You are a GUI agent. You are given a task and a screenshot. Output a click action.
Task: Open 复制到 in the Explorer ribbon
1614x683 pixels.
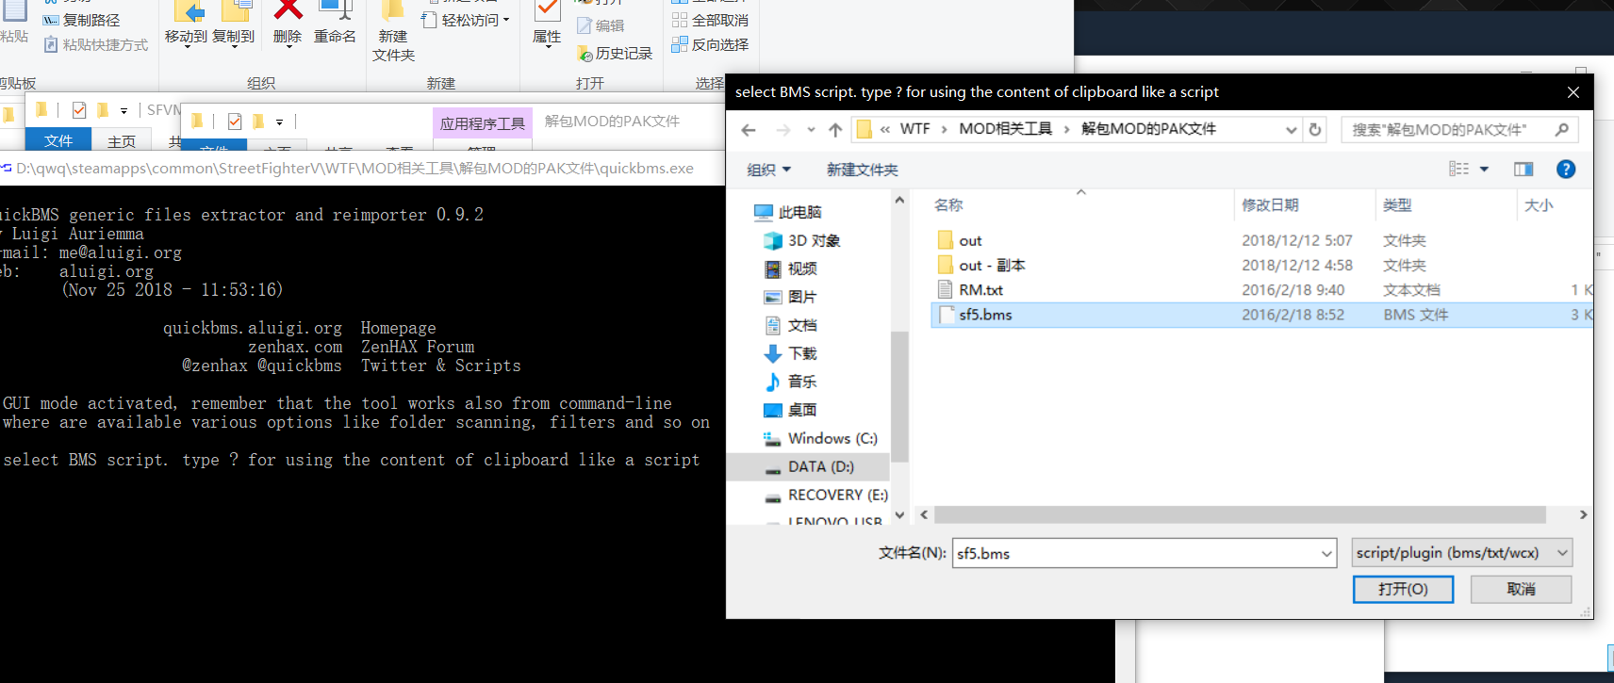click(233, 24)
